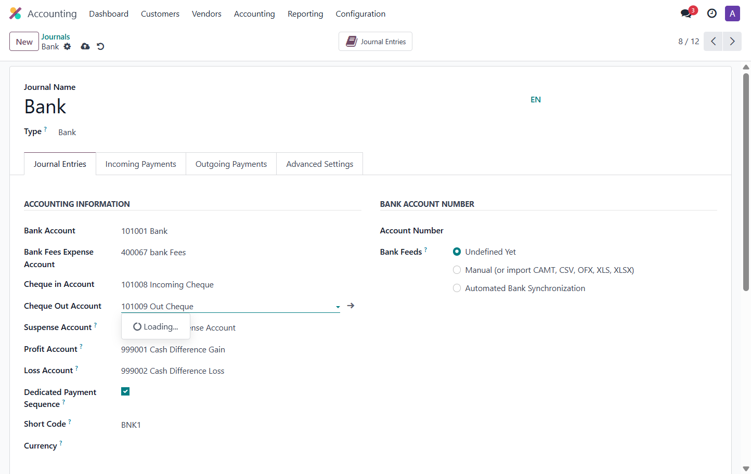Viewport: 751px width, 474px height.
Task: Go to previous record with left chevron
Action: 713,42
